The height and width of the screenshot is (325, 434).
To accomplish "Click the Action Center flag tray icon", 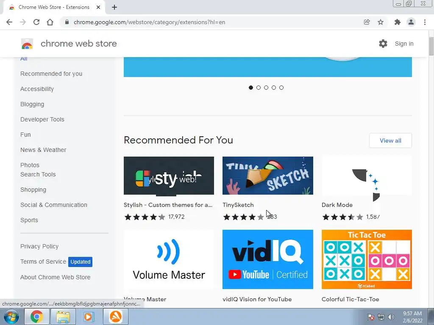I will click(371, 317).
